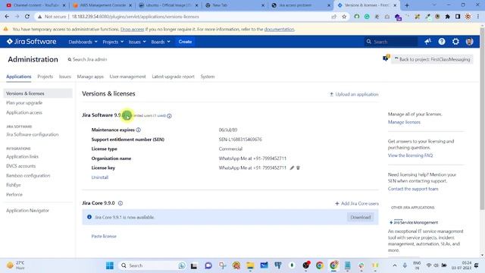Click Add Jira Core users
The image size is (485, 273).
pos(357,203)
